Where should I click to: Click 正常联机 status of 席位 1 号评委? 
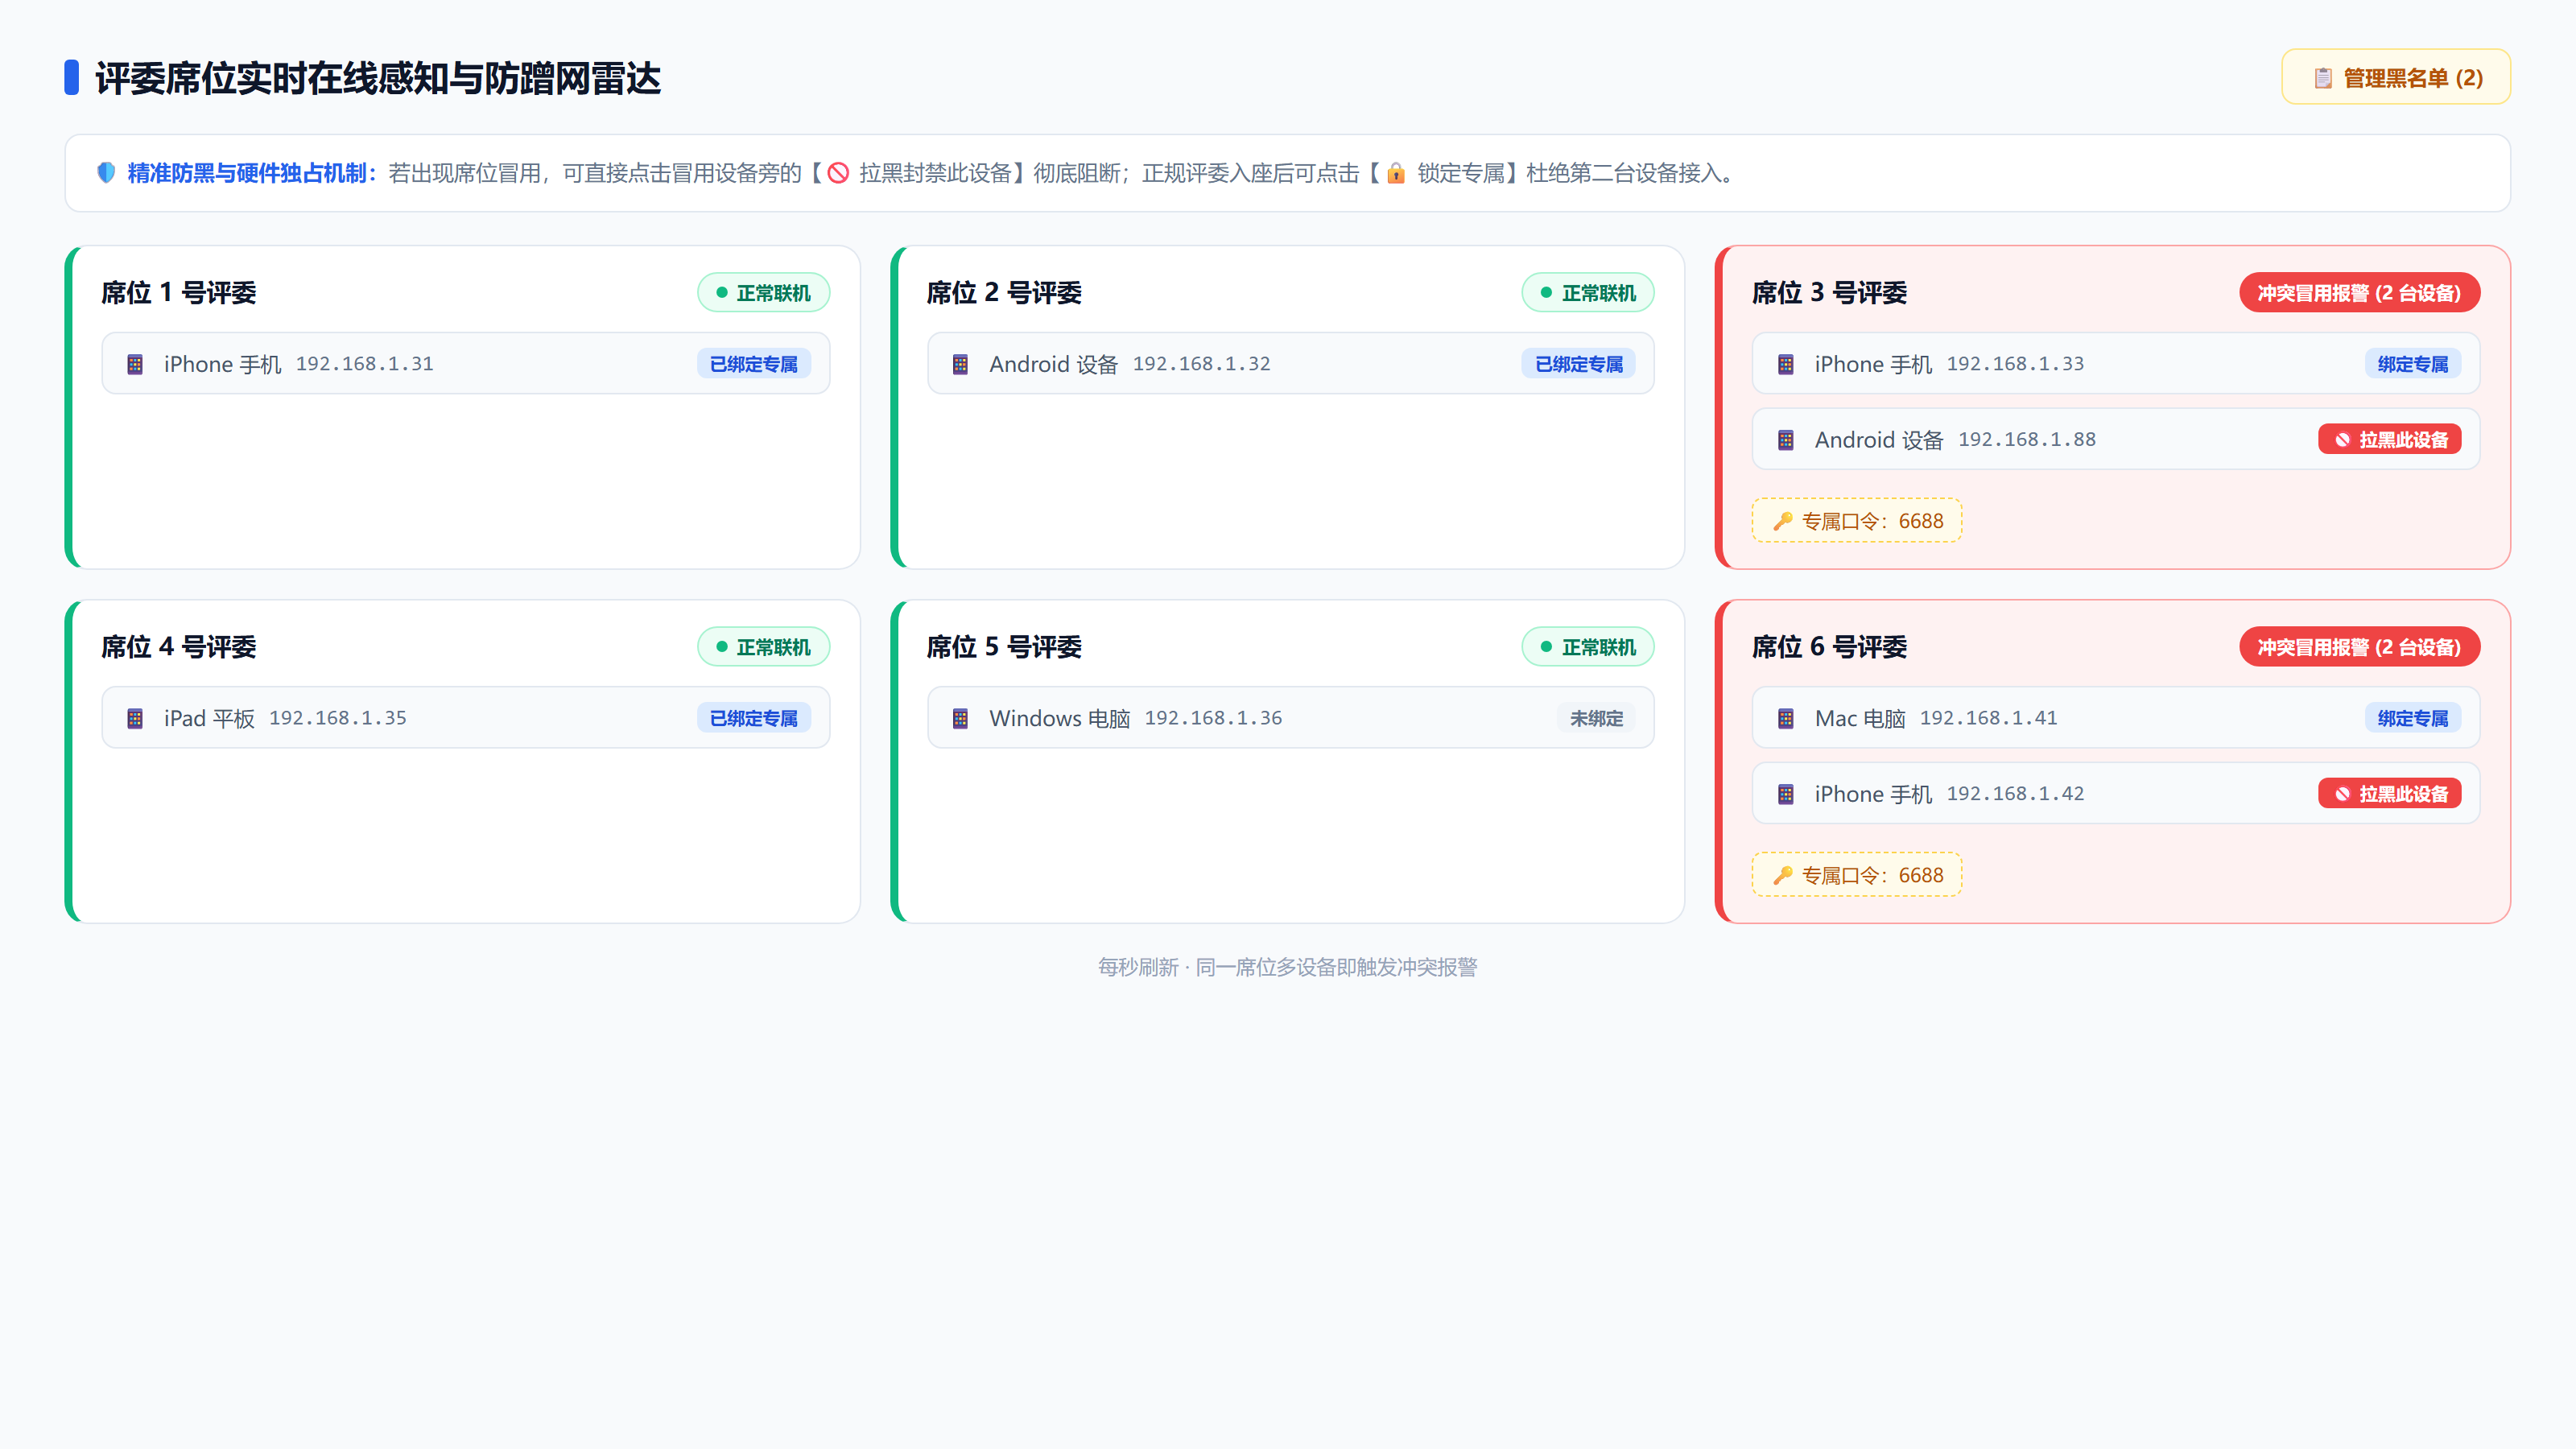click(763, 292)
